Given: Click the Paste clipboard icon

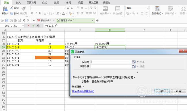Looking at the screenshot, I should (5, 9).
